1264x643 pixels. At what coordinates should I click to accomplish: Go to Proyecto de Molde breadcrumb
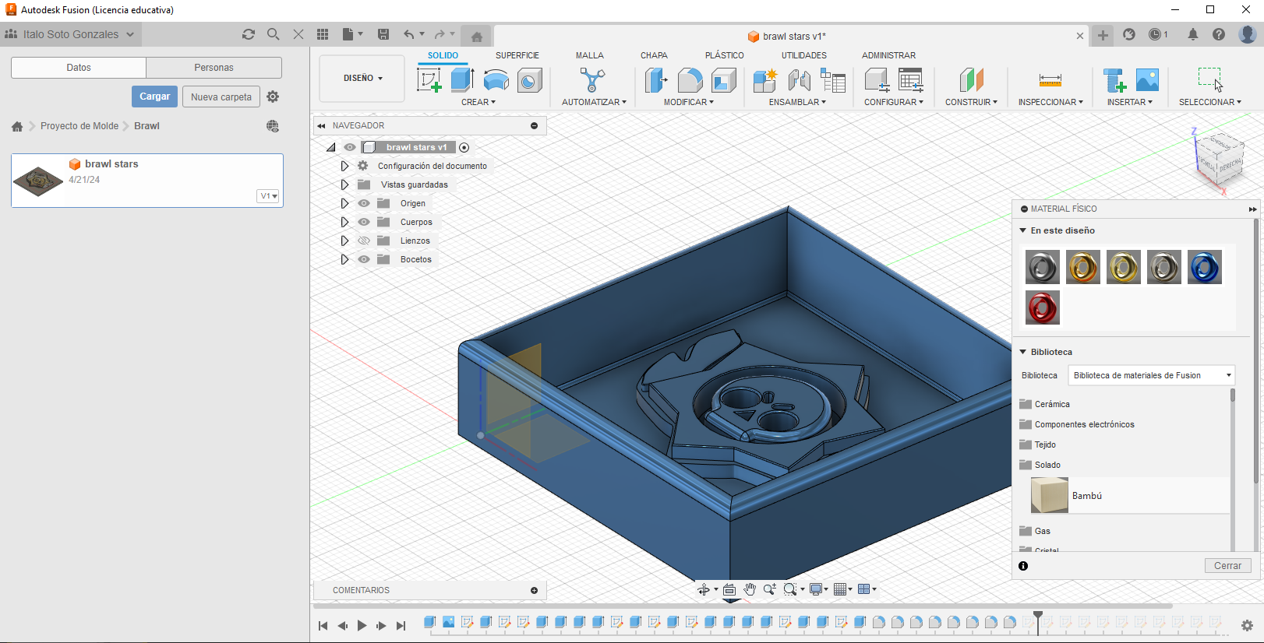click(79, 126)
